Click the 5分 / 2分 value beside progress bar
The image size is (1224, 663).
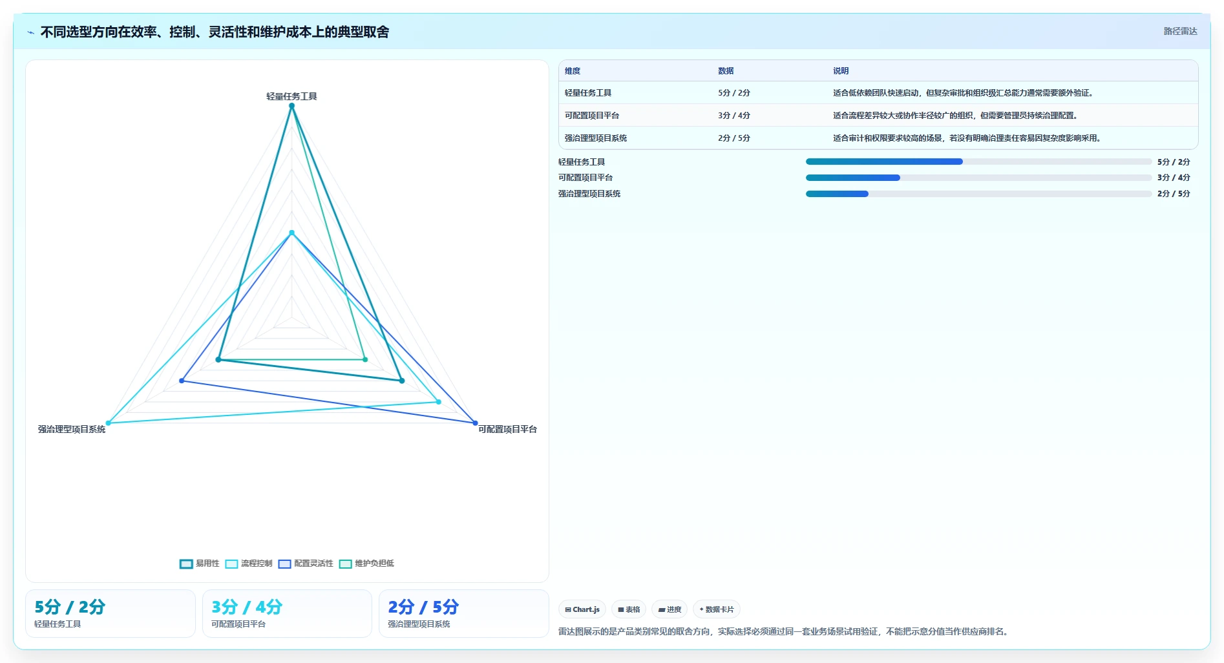(1174, 162)
